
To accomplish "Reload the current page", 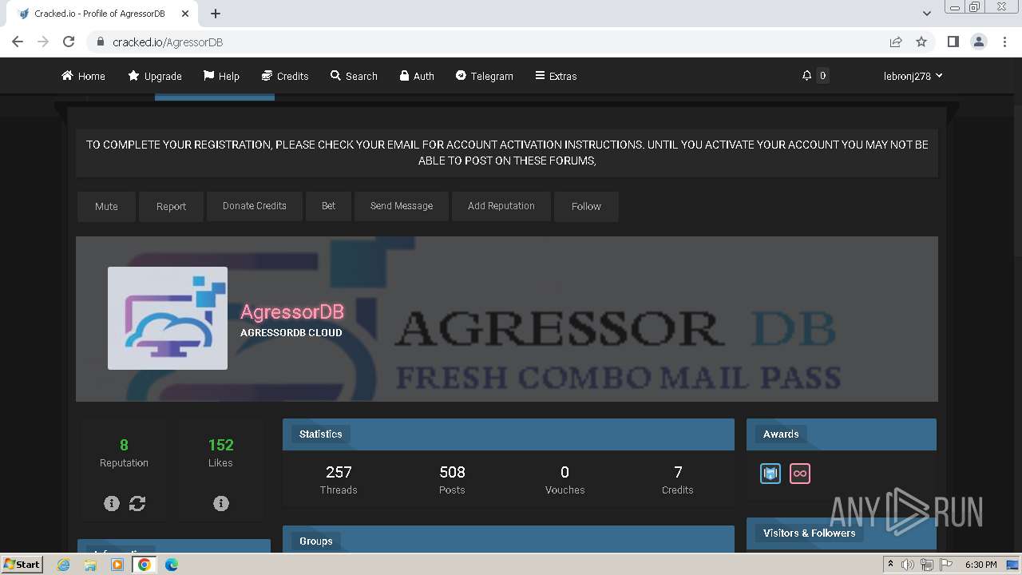I will point(69,42).
